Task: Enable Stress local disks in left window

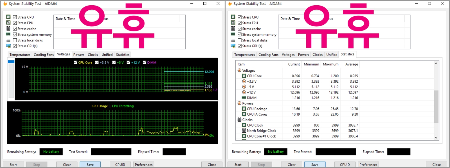Action: [15, 40]
